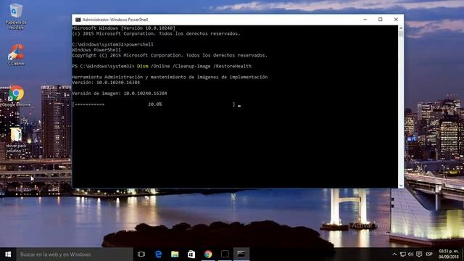464x261 pixels.
Task: Show hidden system tray icons
Action: tap(394, 254)
